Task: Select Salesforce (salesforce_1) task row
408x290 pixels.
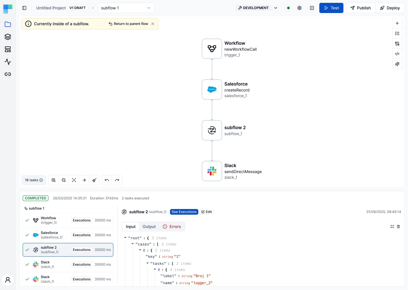Action: tap(68, 235)
